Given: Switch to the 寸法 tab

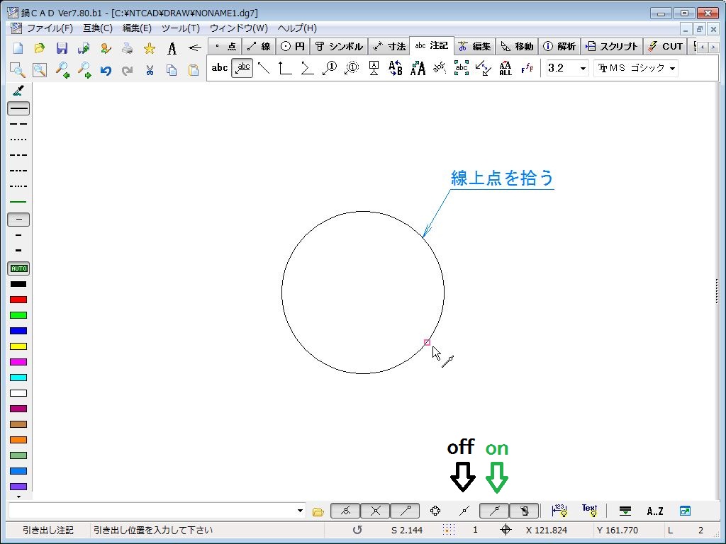Looking at the screenshot, I should 389,46.
